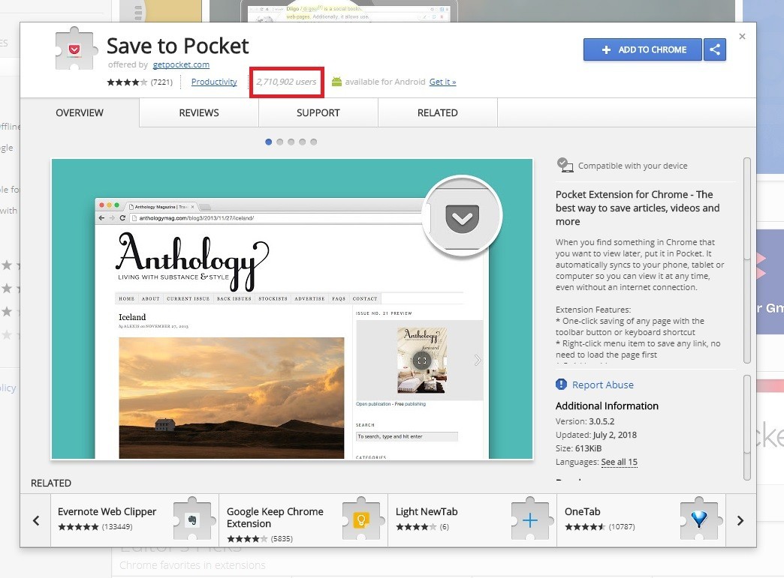Viewport: 784px width, 578px height.
Task: Click the Report Abuse link
Action: 602,385
